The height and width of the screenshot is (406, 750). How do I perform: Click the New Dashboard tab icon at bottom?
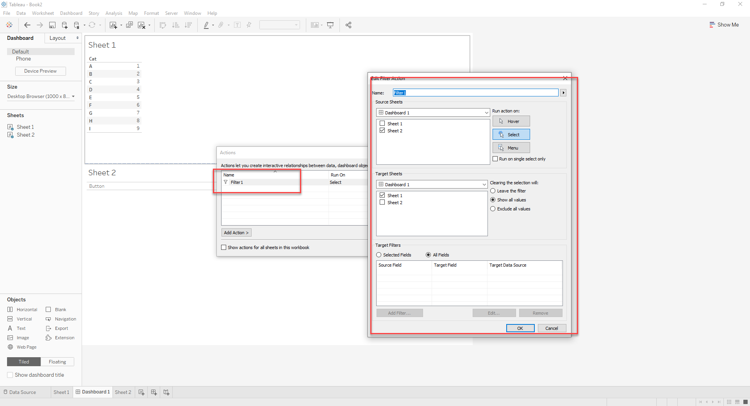pos(154,392)
